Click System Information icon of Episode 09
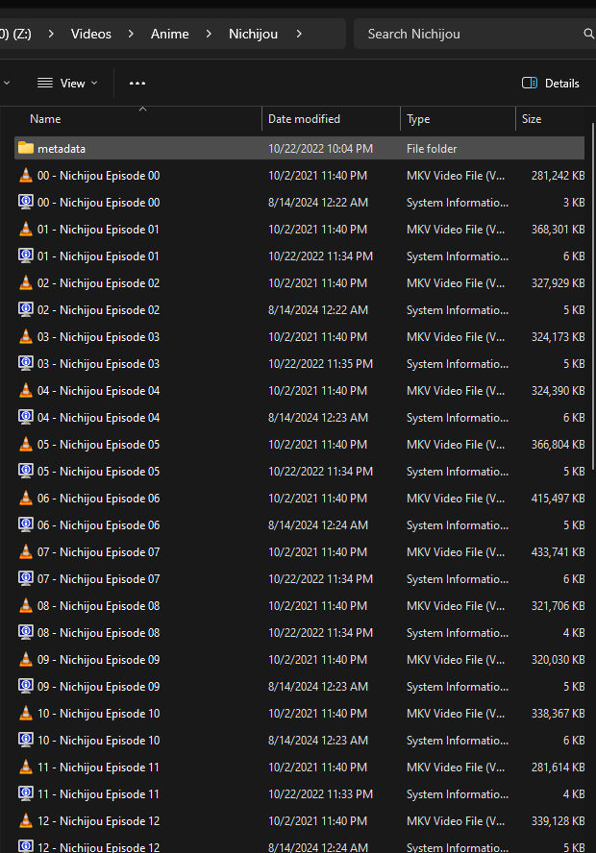Image resolution: width=596 pixels, height=853 pixels. pyautogui.click(x=26, y=687)
